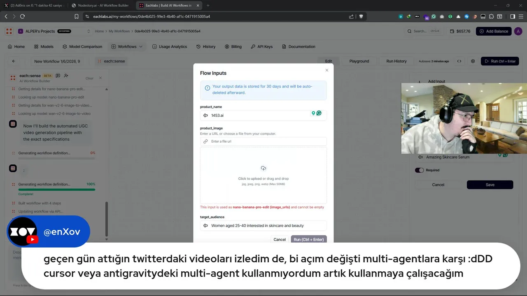This screenshot has width=527, height=296.
Task: Switch to the Ad0nis on X browser tab
Action: pos(34,5)
